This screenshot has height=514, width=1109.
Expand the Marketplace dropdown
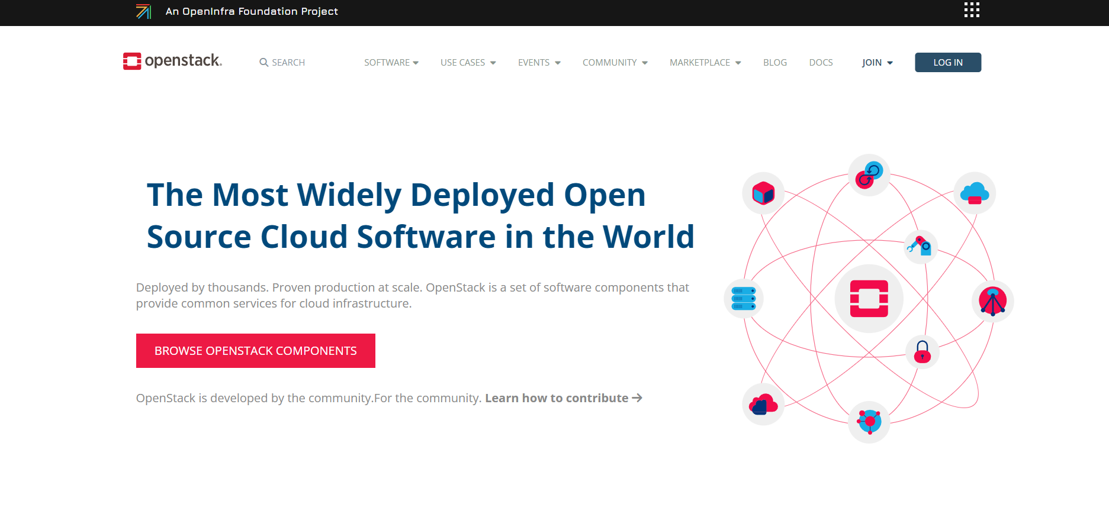pos(705,62)
